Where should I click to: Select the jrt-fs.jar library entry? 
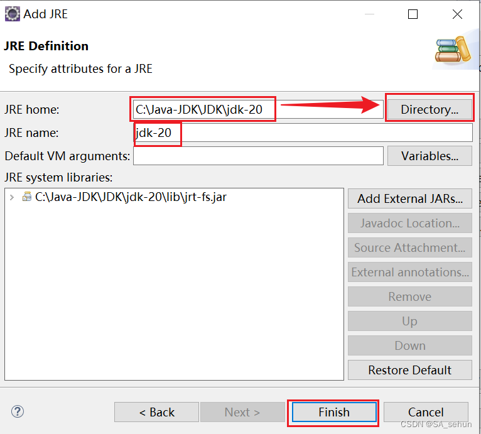pos(131,197)
